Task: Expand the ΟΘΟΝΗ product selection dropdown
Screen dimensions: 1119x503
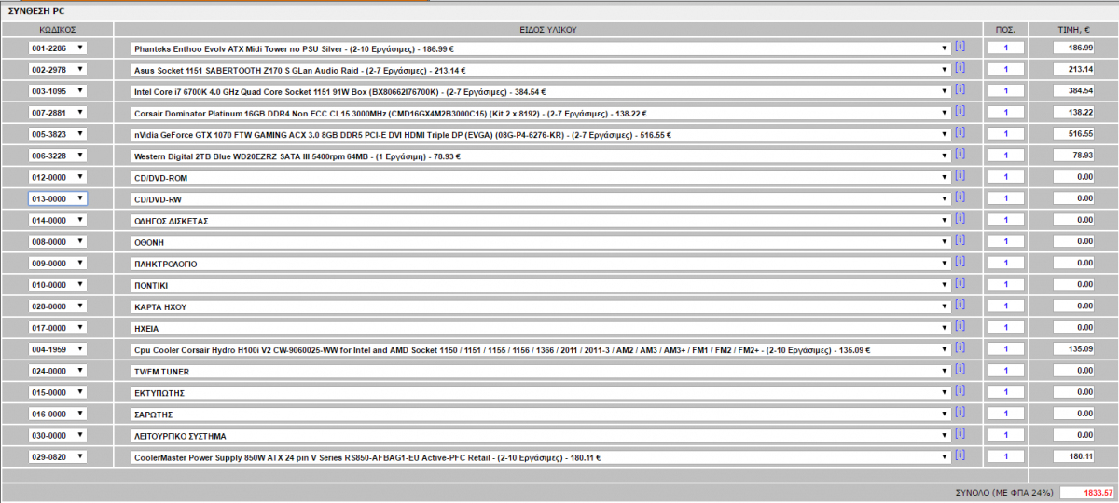Action: pyautogui.click(x=541, y=241)
